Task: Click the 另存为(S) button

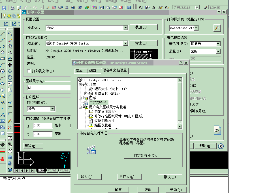Action: click(129, 177)
